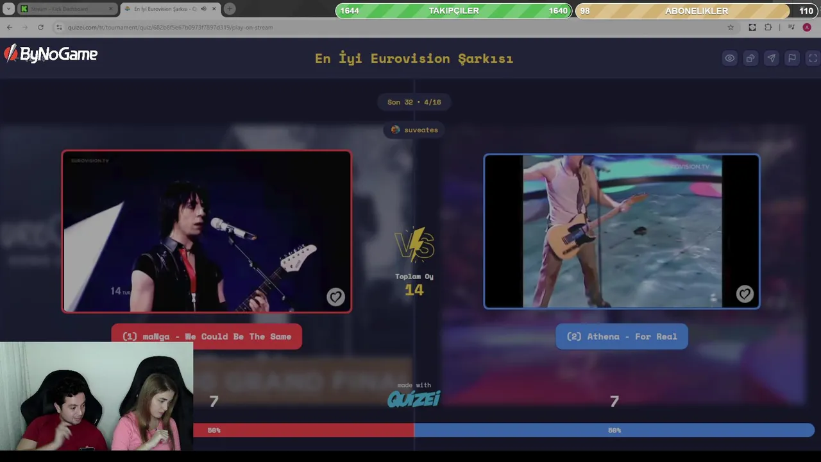Vote for maNga - We Could Be The Same
The image size is (821, 462).
(x=207, y=336)
